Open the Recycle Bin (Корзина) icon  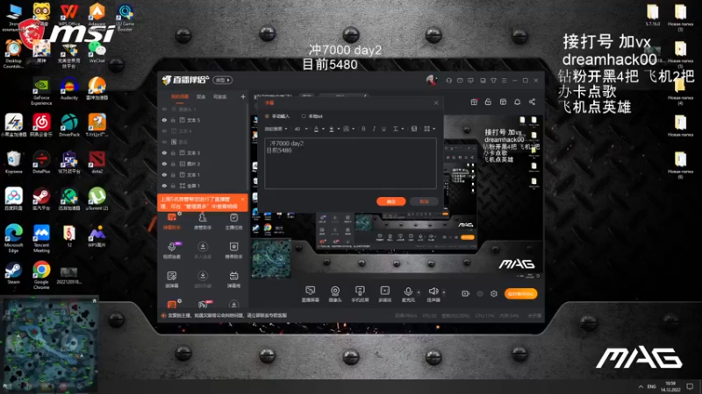pos(13,162)
